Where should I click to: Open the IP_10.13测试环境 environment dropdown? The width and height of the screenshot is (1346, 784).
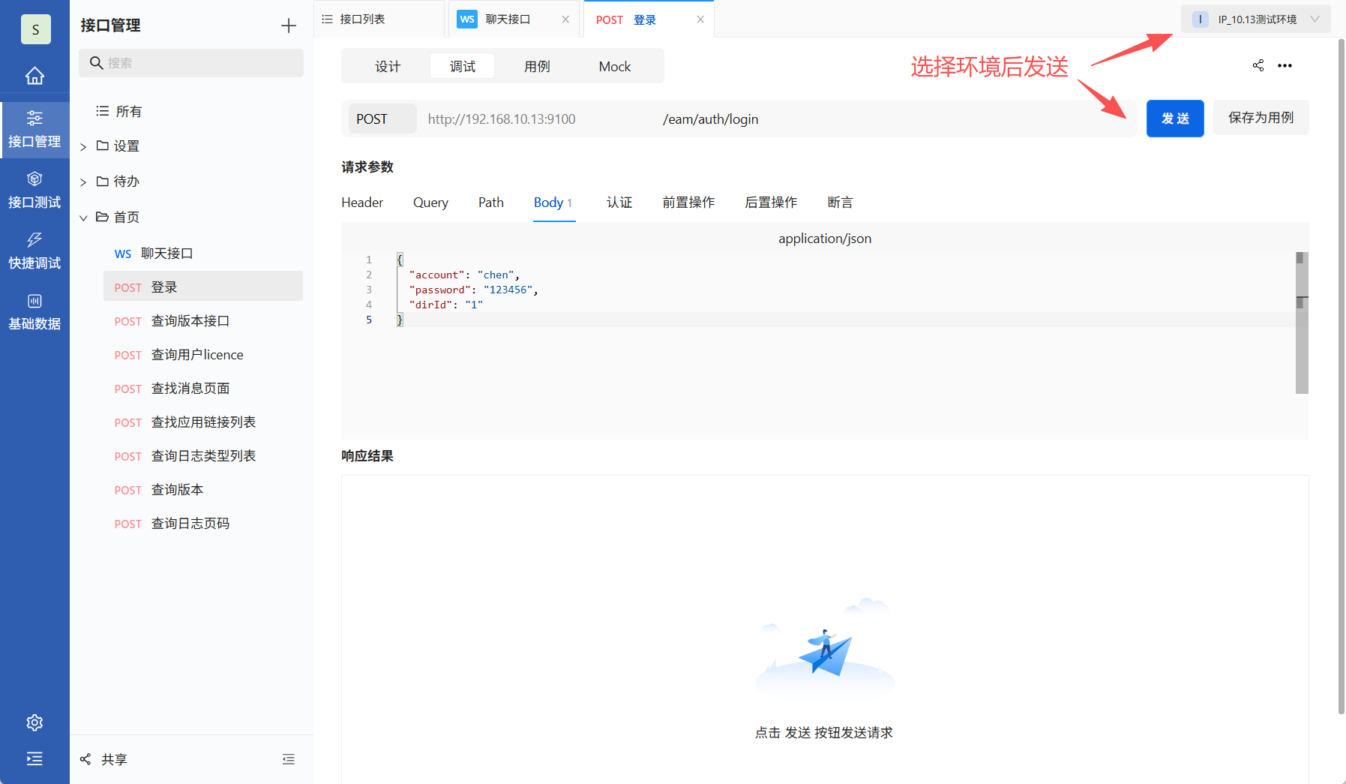click(x=1255, y=18)
